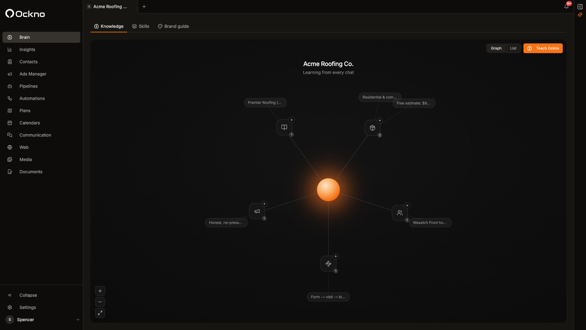Click the Media image icon
The width and height of the screenshot is (586, 330).
tap(10, 159)
